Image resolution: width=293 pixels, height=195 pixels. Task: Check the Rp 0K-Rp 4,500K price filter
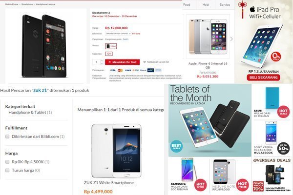[7, 161]
